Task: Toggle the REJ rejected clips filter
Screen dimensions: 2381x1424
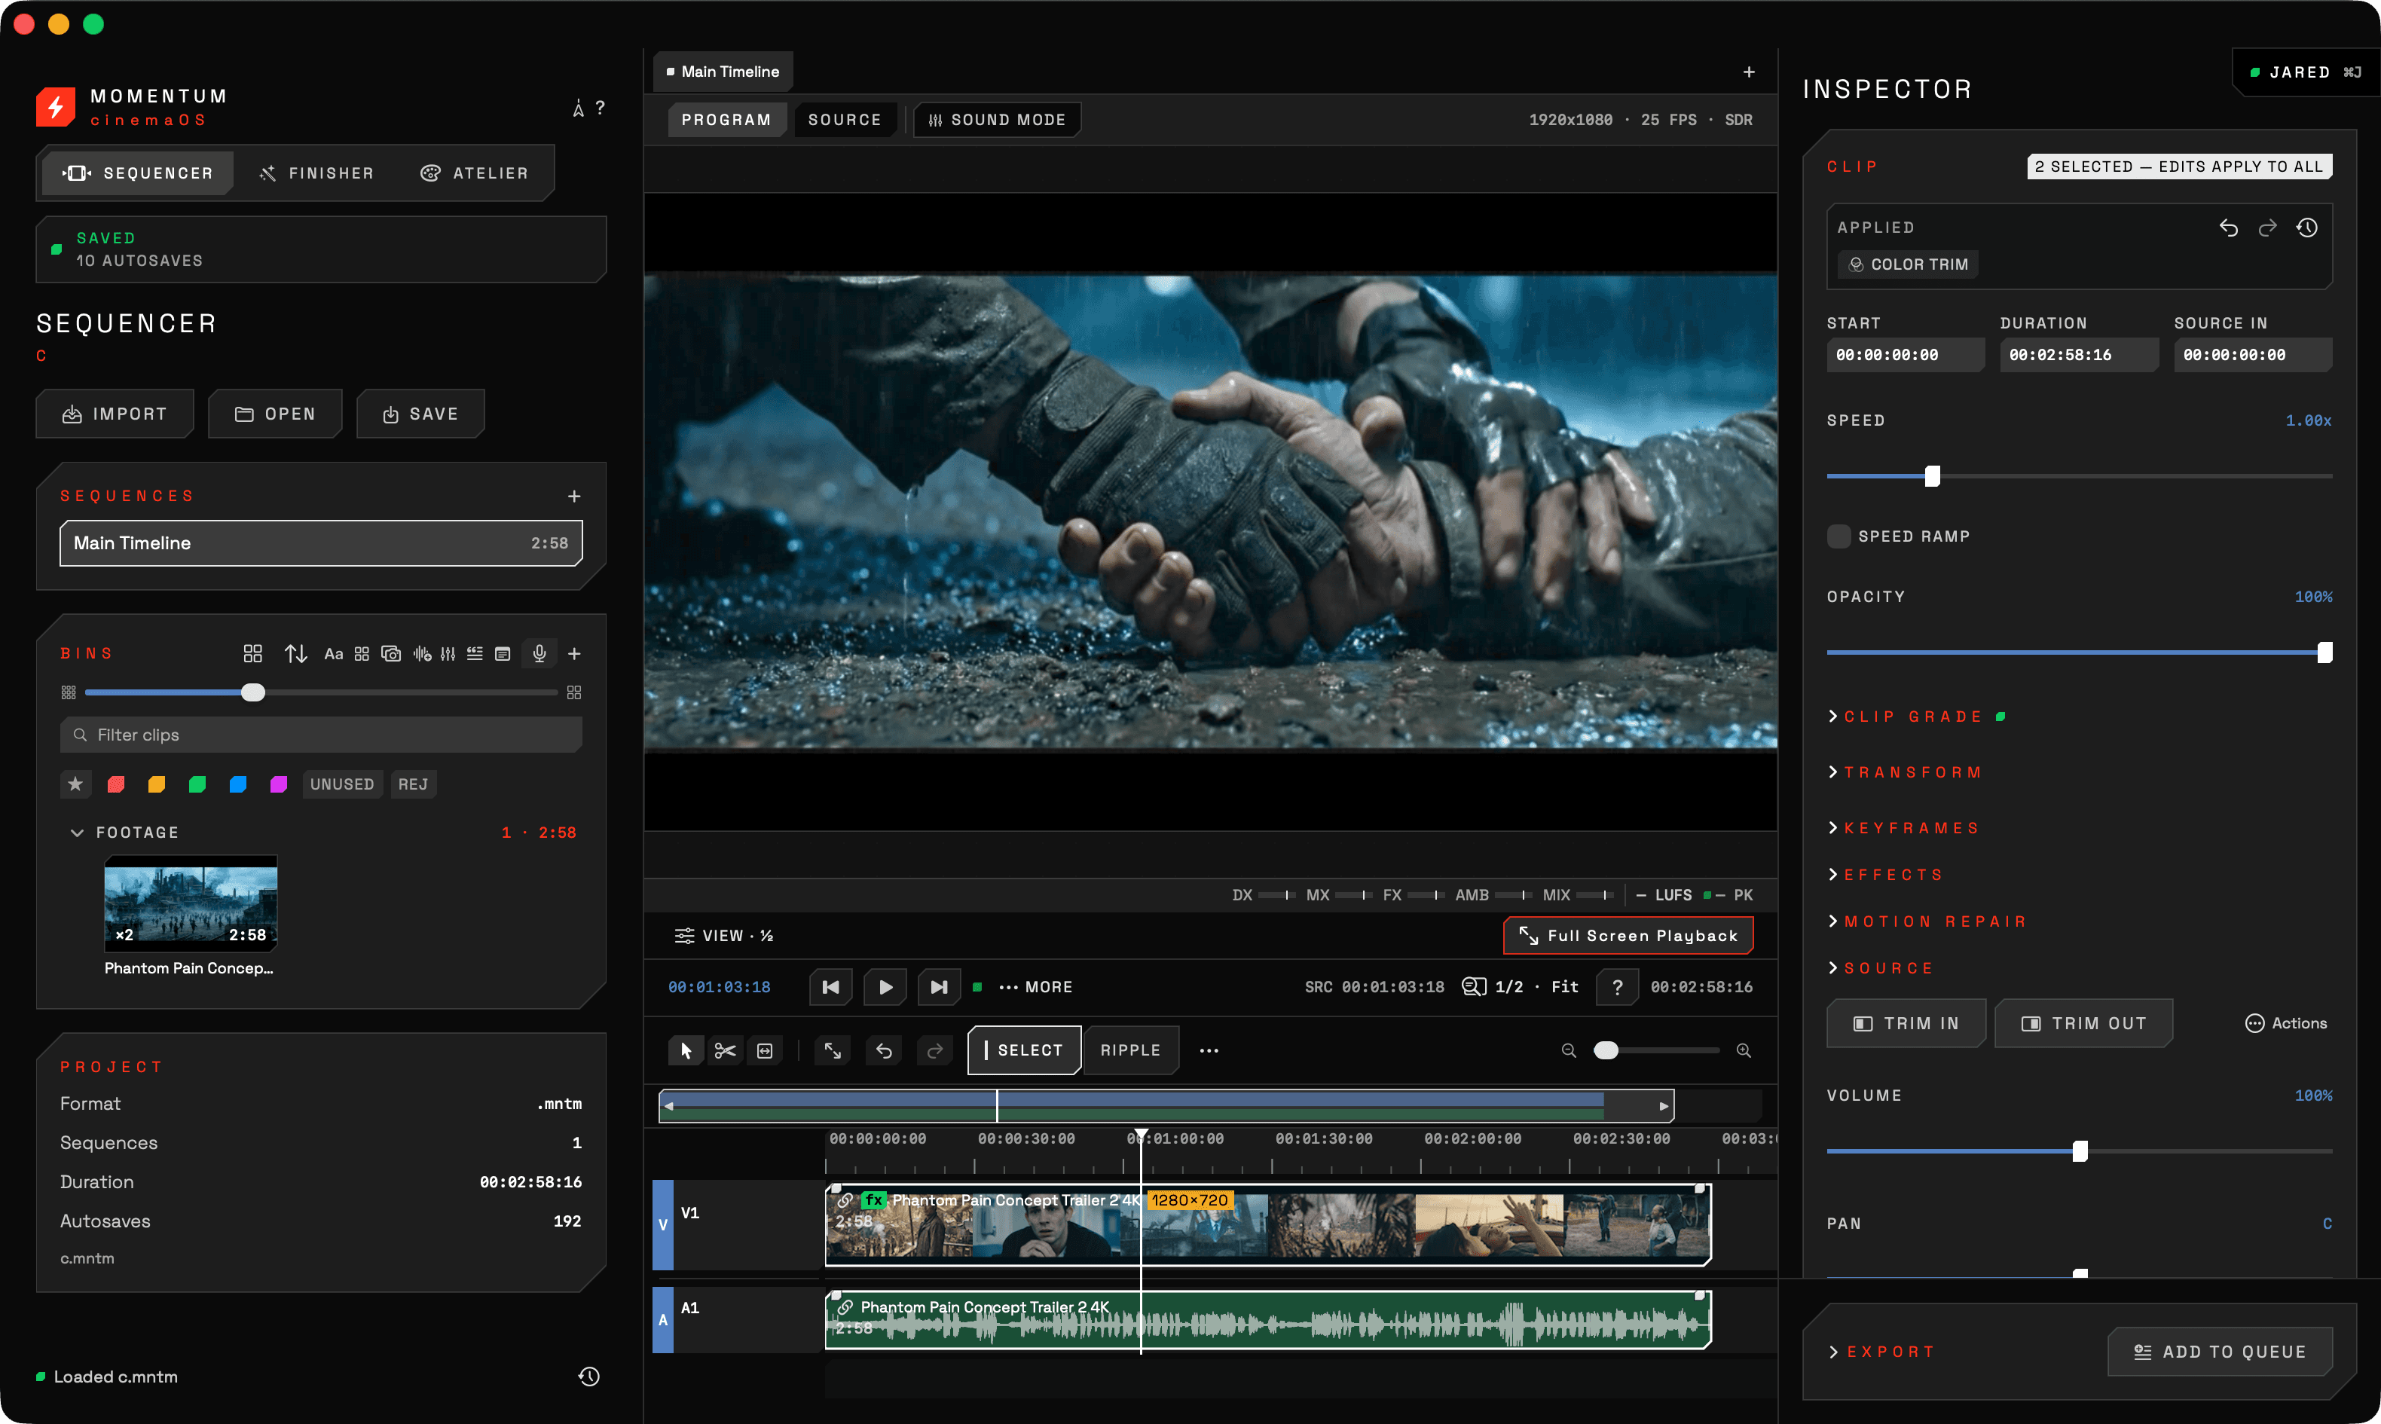Action: point(414,784)
